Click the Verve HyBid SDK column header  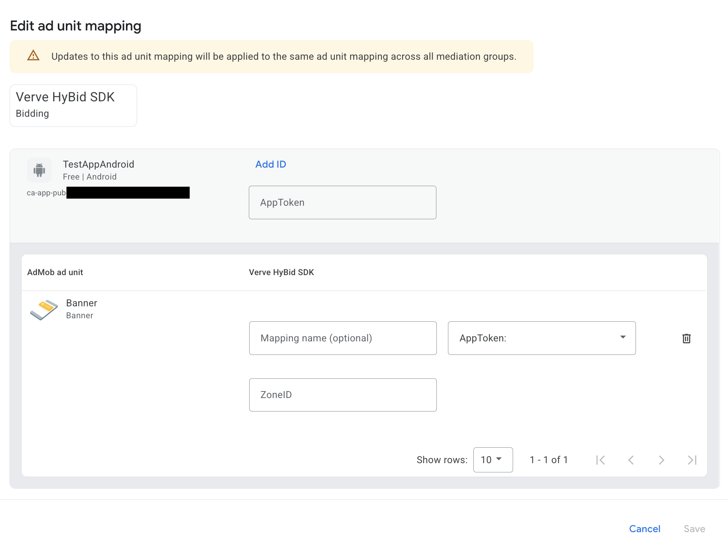tap(281, 272)
